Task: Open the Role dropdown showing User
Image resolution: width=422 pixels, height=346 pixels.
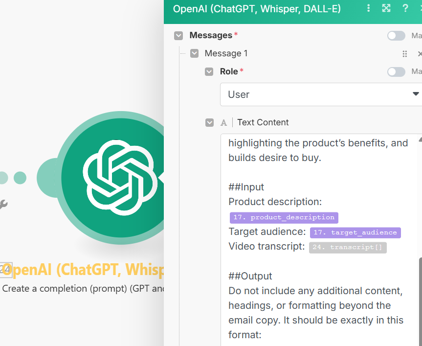Action: pyautogui.click(x=321, y=94)
